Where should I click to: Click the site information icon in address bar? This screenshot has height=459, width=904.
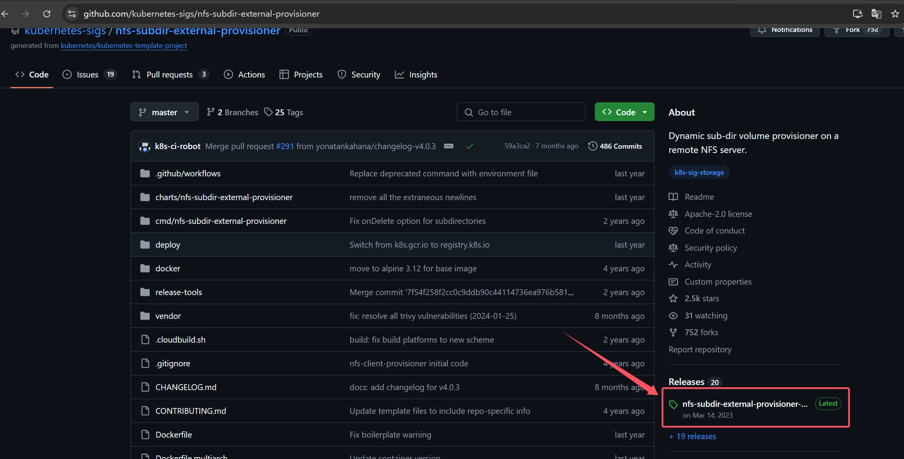click(x=72, y=14)
